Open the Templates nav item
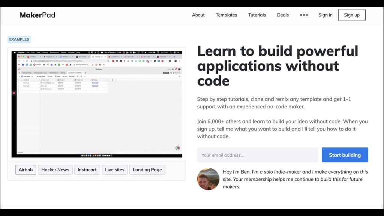384x216 pixels. (x=226, y=15)
